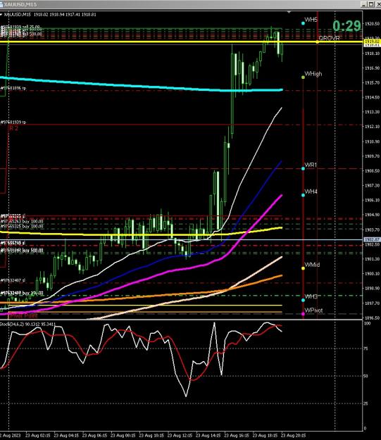The height and width of the screenshot is (440, 381).
Task: Click the R 2 resistance label
Action: click(x=13, y=128)
